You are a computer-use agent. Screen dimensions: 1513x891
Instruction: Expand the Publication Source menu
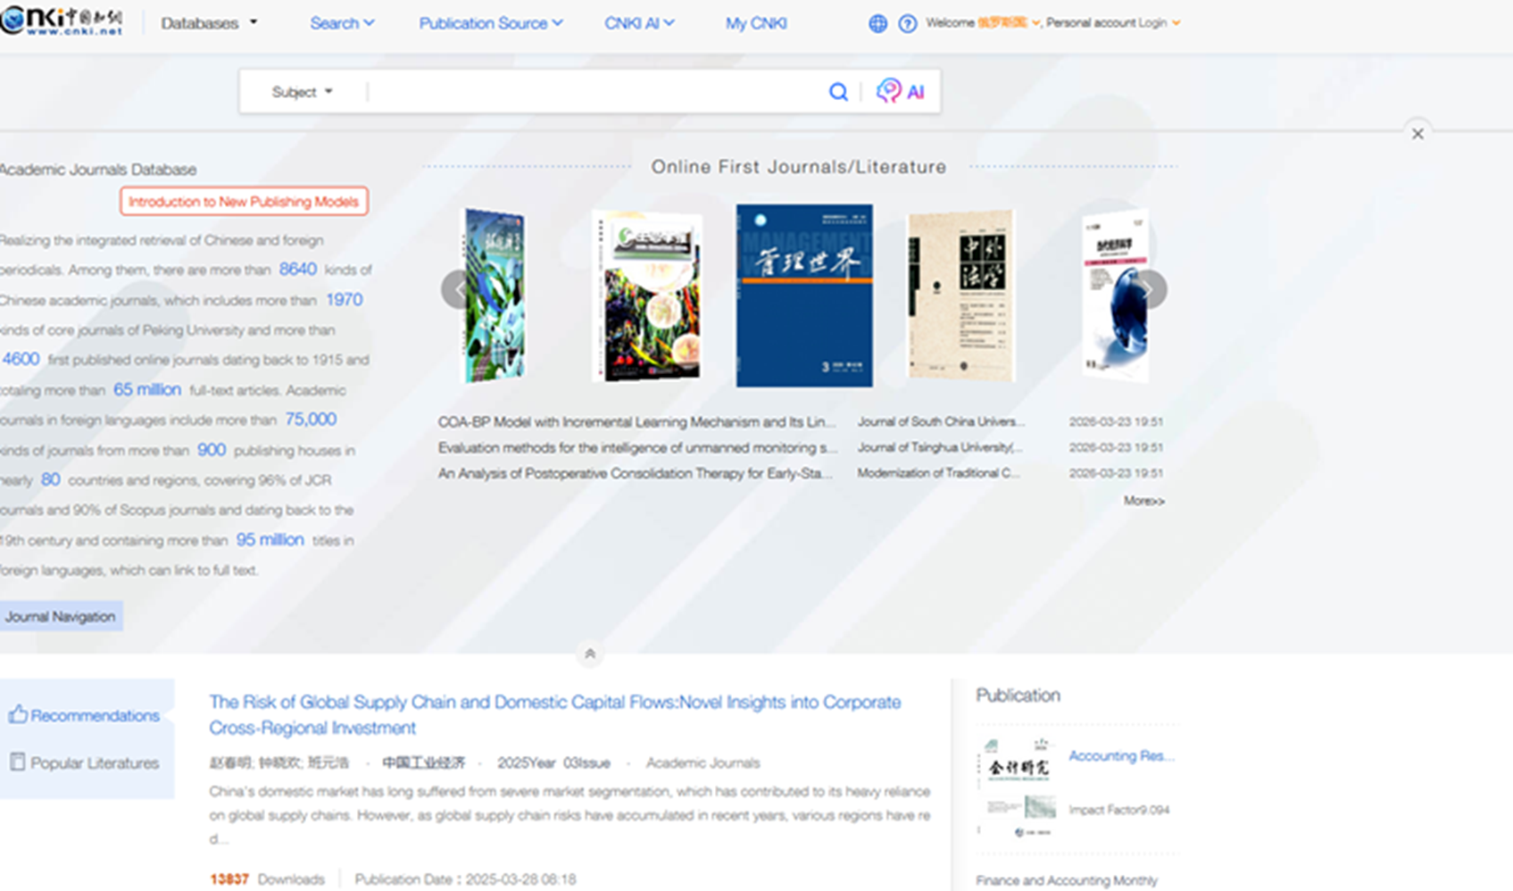click(x=490, y=23)
